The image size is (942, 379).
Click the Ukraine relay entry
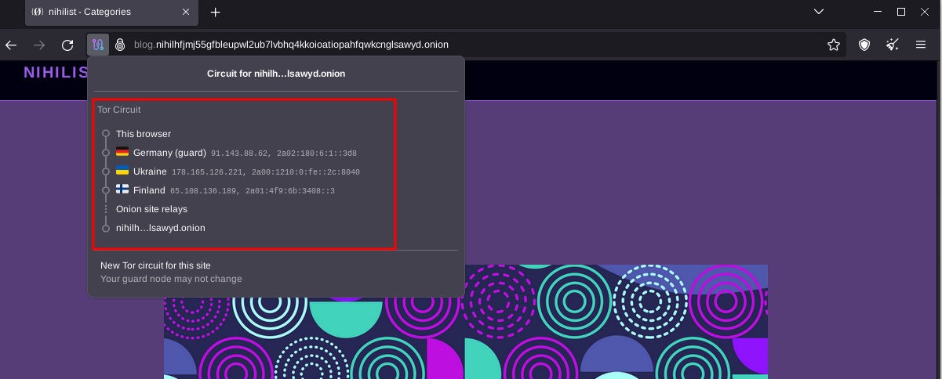[238, 171]
